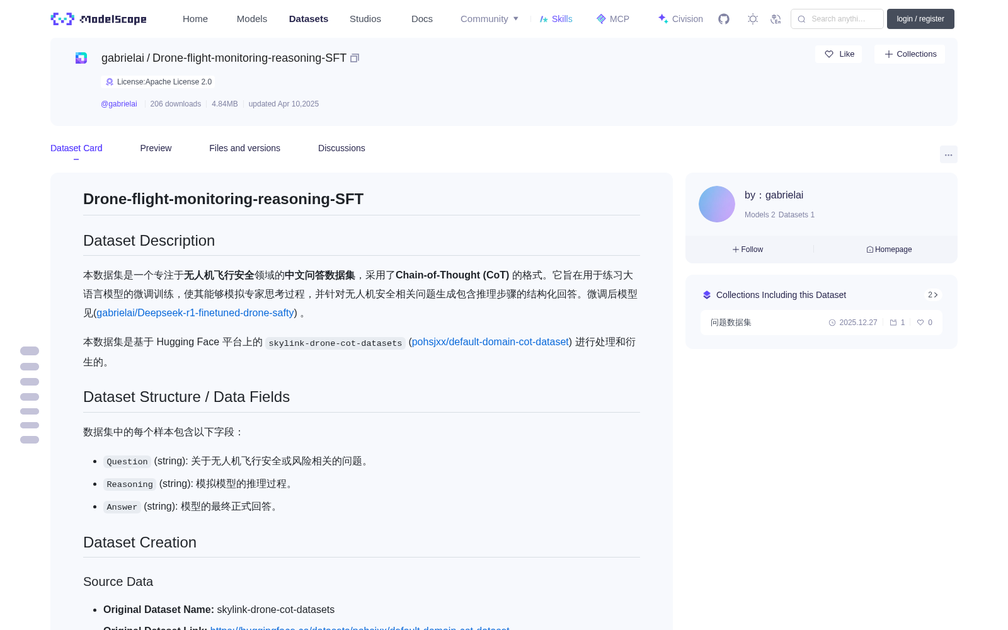The width and height of the screenshot is (1008, 630).
Task: Click the Homepage house icon
Action: coord(870,249)
